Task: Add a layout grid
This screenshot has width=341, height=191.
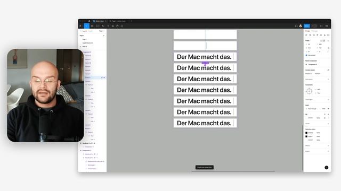Action: point(328,100)
